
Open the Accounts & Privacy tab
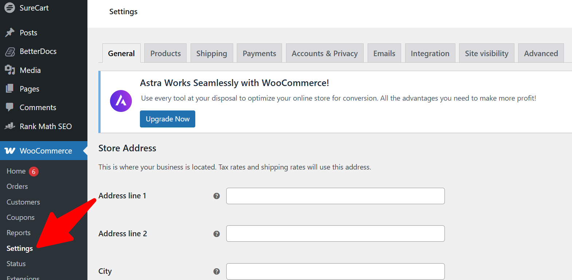(x=325, y=53)
